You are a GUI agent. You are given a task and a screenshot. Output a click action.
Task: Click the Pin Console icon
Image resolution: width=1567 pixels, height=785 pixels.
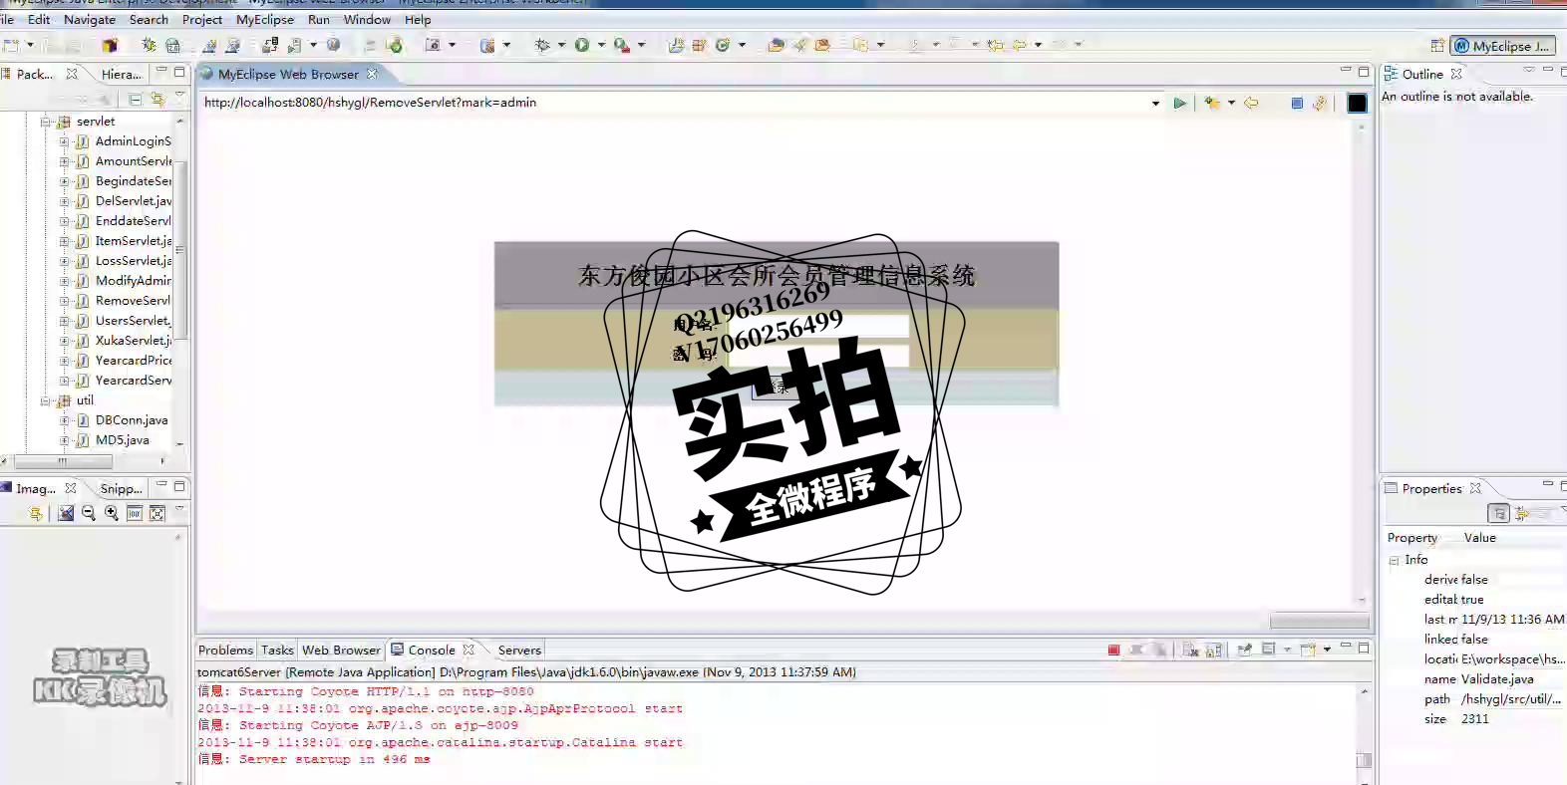pos(1244,650)
